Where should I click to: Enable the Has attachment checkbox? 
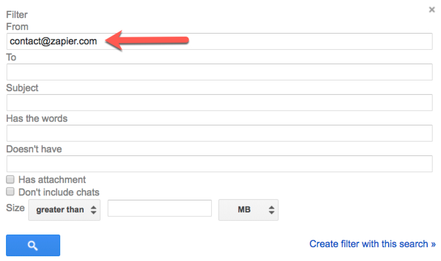click(x=11, y=180)
